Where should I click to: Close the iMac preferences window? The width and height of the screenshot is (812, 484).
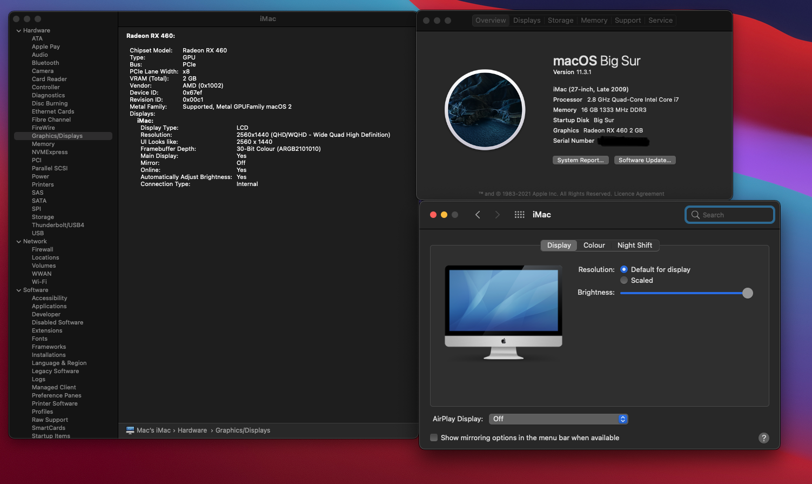[x=433, y=215]
